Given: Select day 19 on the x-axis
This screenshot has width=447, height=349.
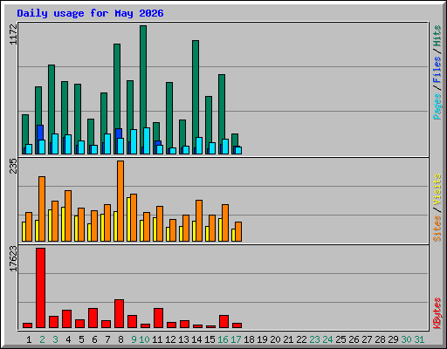Looking at the screenshot, I should 262,339.
